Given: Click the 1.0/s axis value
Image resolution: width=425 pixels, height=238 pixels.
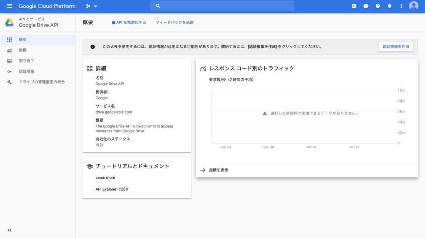Looking at the screenshot, I should point(401,90).
